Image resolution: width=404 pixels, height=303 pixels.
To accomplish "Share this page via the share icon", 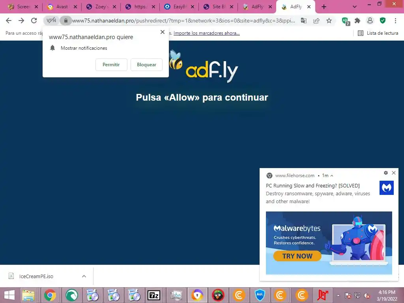I will tap(316, 21).
